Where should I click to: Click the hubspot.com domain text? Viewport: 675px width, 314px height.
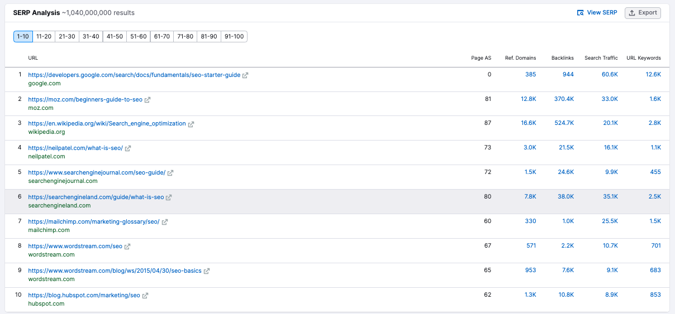(46, 304)
